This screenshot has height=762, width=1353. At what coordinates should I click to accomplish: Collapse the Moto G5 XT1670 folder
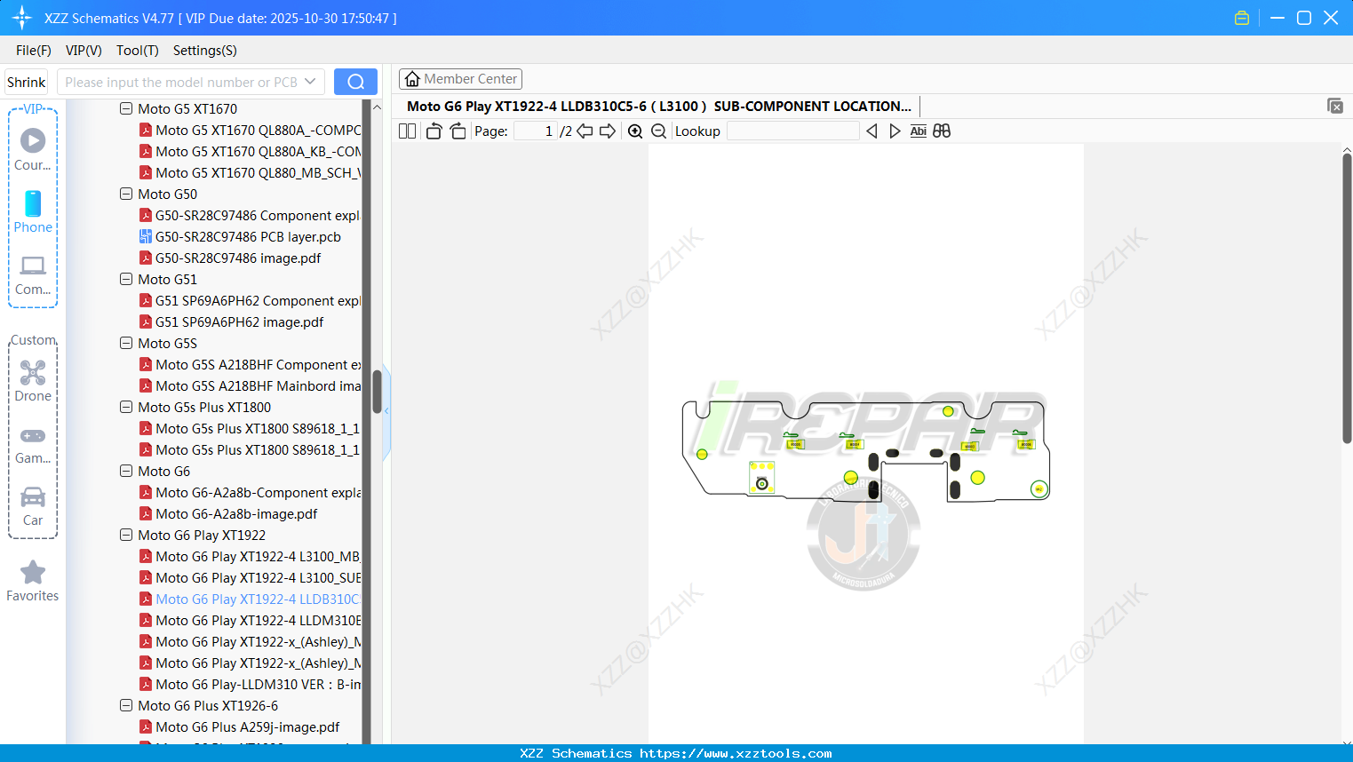tap(126, 109)
